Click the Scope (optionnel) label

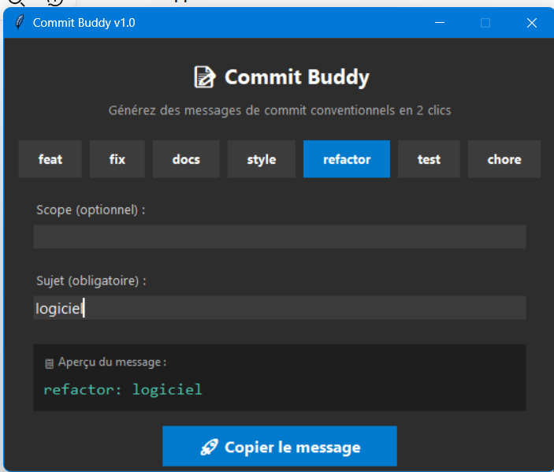91,210
